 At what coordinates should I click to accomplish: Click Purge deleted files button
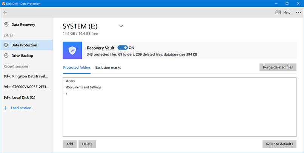(x=278, y=67)
